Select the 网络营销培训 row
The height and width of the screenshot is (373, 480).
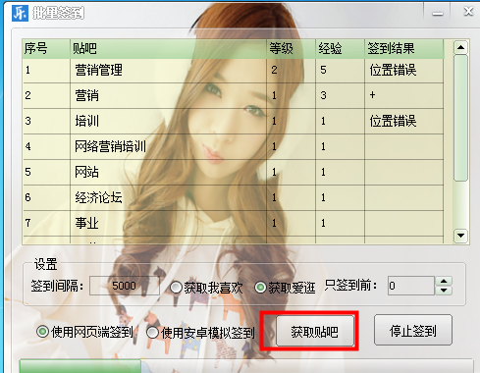click(233, 146)
